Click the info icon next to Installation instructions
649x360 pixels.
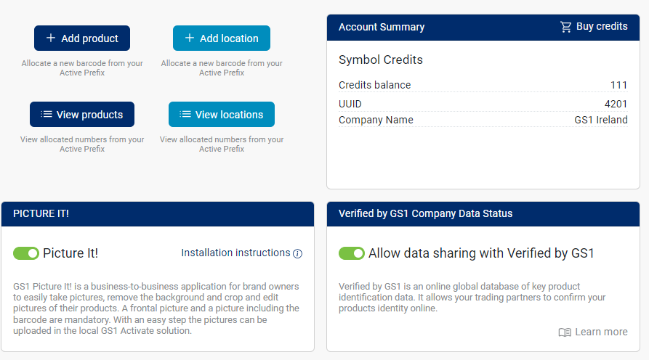click(x=297, y=253)
